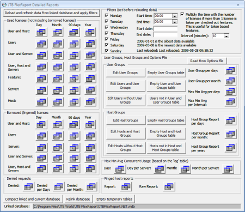Disable the Saturday filter

point(107,45)
